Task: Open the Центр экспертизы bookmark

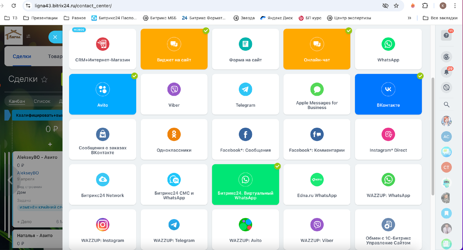Action: (349, 18)
